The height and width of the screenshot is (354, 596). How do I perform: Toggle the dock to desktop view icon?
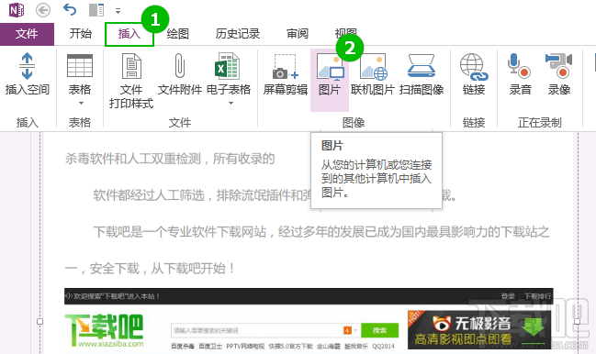click(96, 10)
